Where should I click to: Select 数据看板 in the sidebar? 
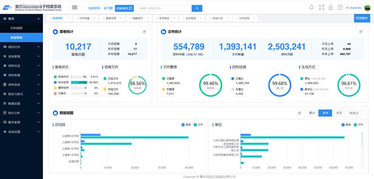click(22, 38)
